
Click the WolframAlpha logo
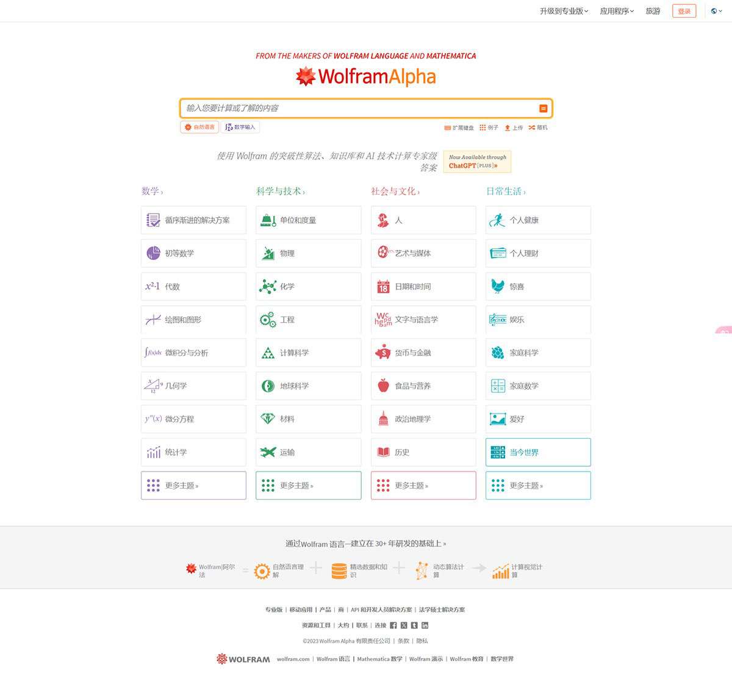click(366, 77)
